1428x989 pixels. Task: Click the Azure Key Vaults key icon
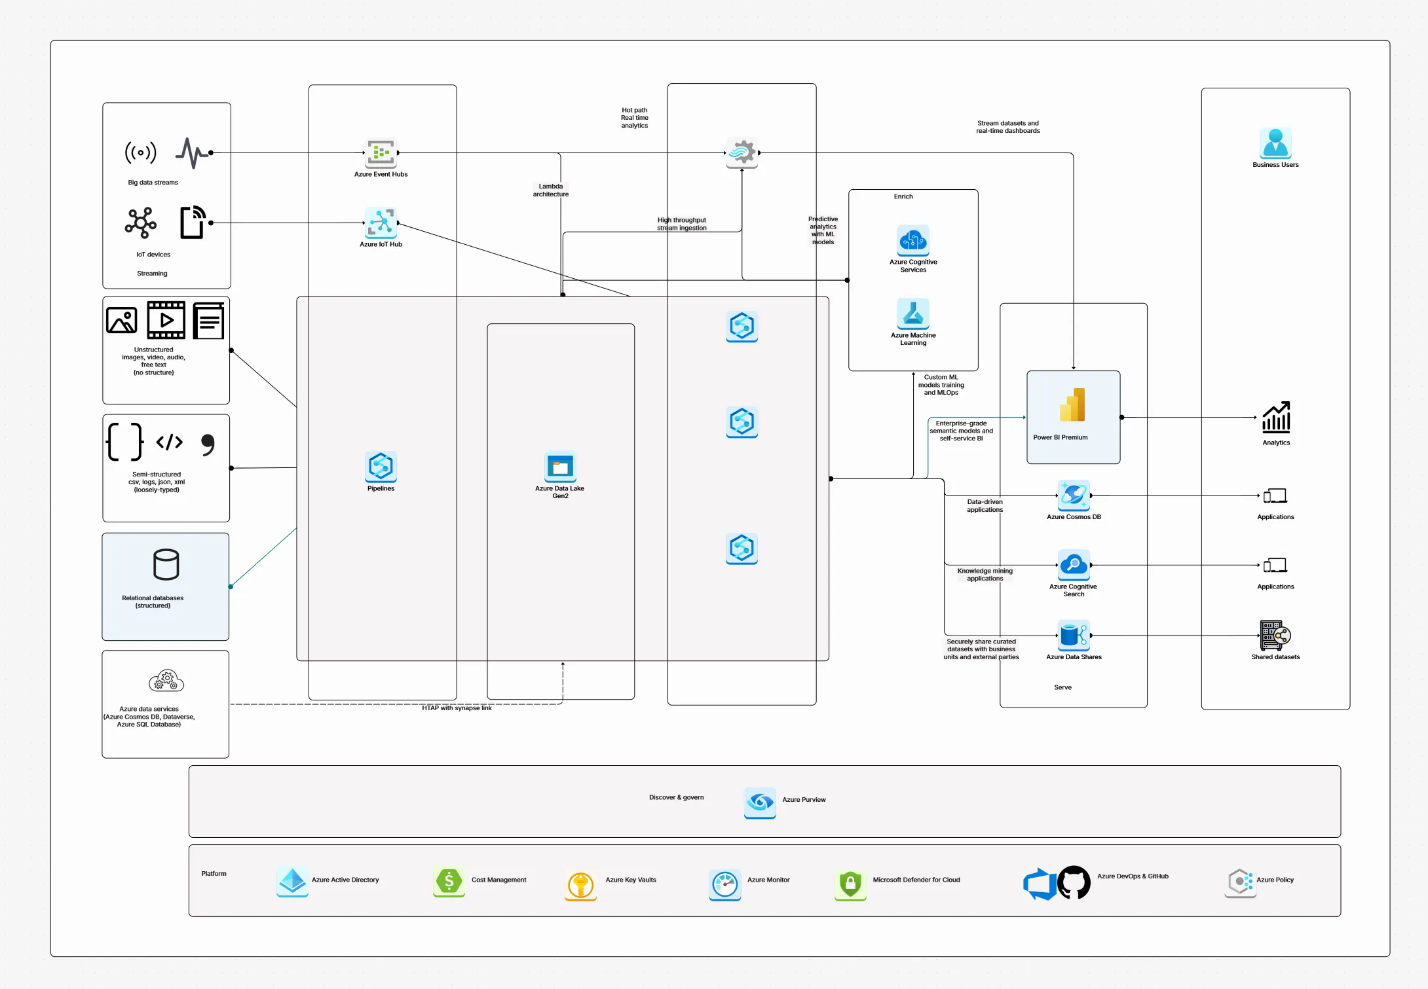[580, 885]
